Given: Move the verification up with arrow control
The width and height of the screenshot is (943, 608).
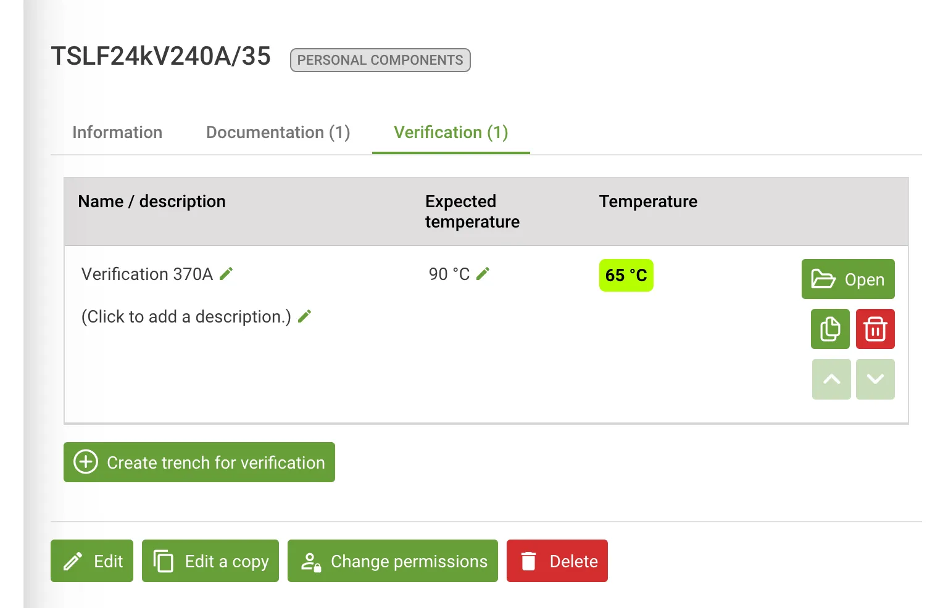Looking at the screenshot, I should point(831,379).
